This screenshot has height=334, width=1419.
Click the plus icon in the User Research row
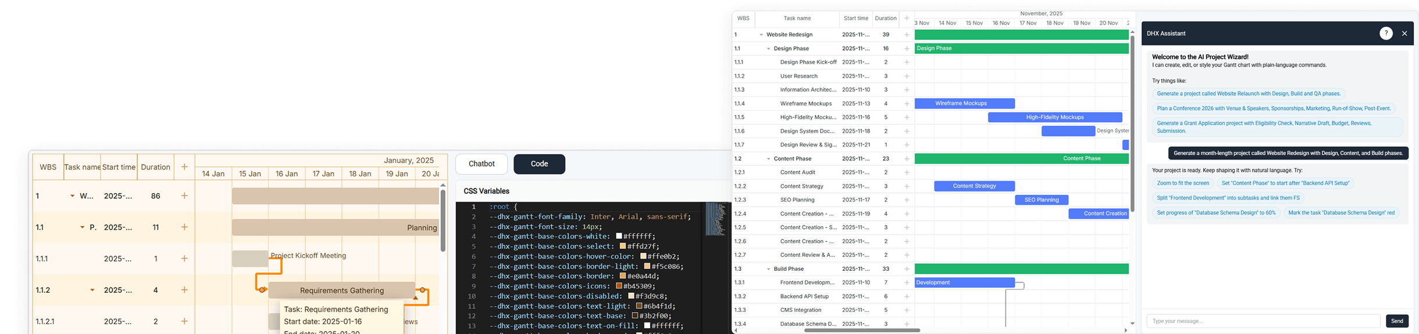(x=907, y=76)
